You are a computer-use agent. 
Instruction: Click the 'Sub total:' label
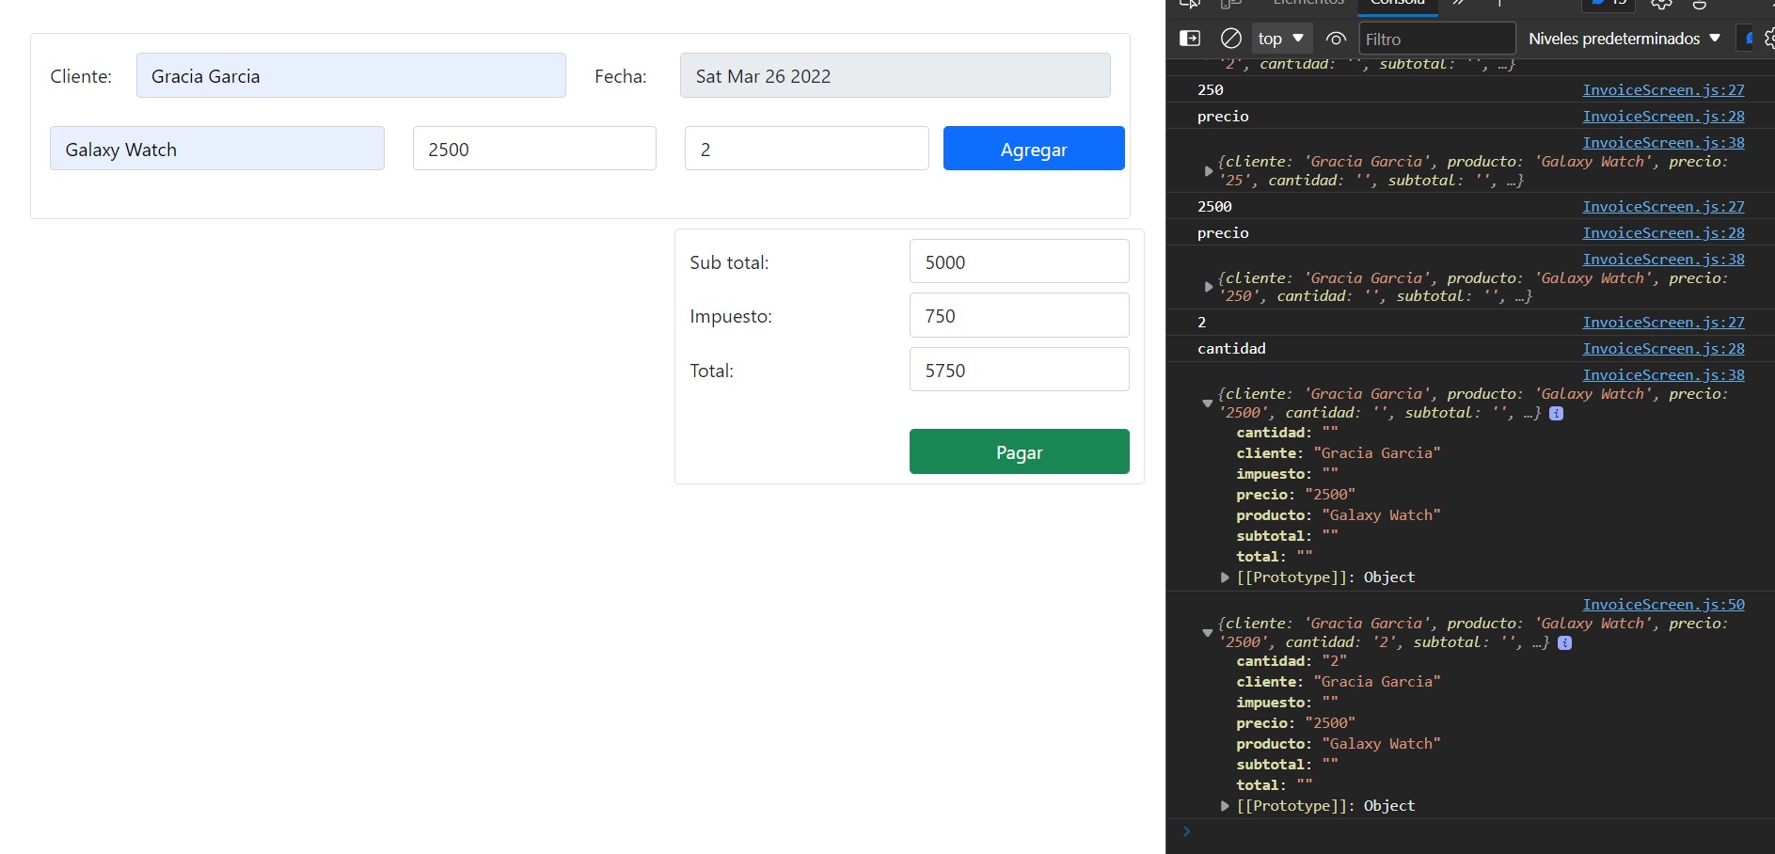[729, 262]
